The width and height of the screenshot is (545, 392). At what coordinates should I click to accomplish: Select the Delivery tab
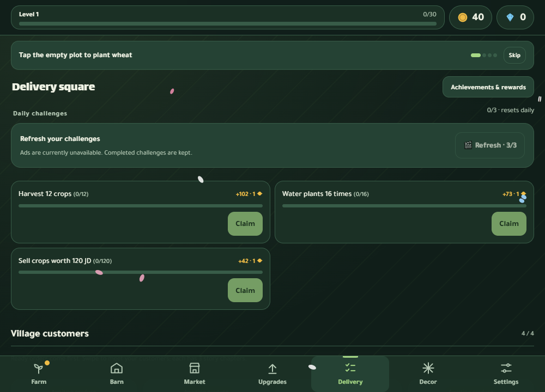(x=350, y=374)
